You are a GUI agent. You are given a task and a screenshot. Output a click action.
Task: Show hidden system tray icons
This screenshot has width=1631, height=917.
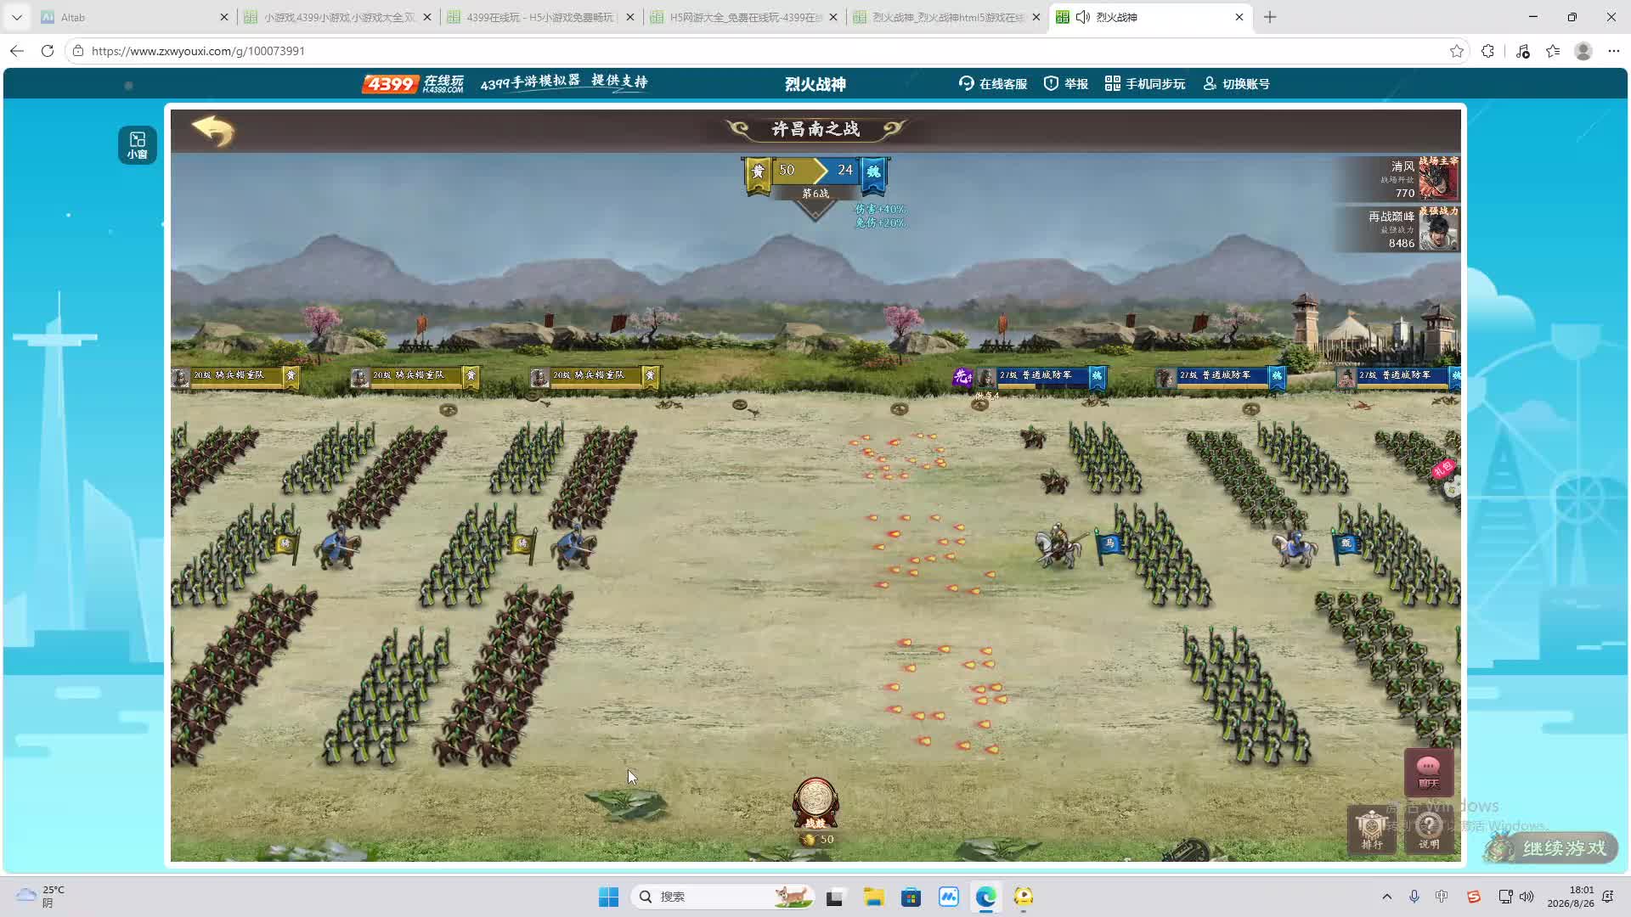pyautogui.click(x=1387, y=897)
